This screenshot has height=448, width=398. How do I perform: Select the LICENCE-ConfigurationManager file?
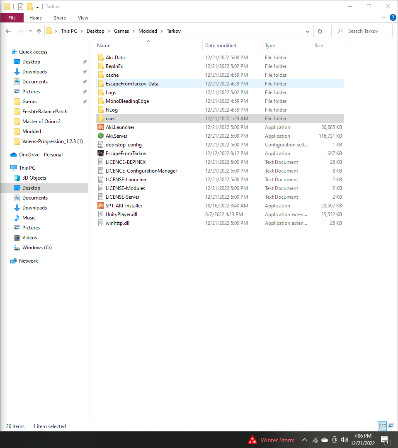coord(141,171)
